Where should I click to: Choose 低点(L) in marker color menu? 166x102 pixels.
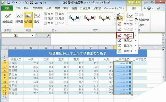[x=127, y=40]
